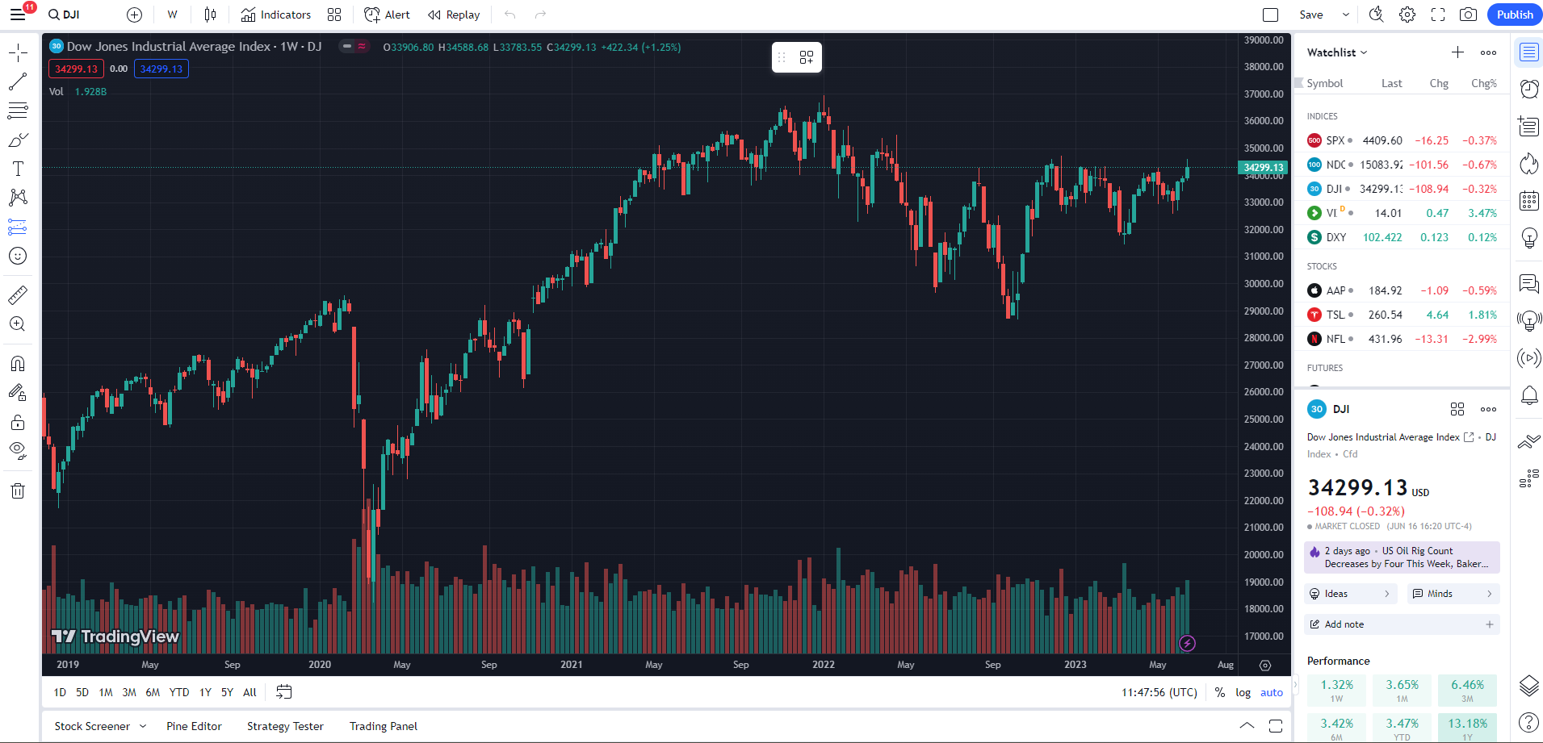Screen dimensions: 1543x743
Task: Publish the chart idea
Action: (1515, 15)
